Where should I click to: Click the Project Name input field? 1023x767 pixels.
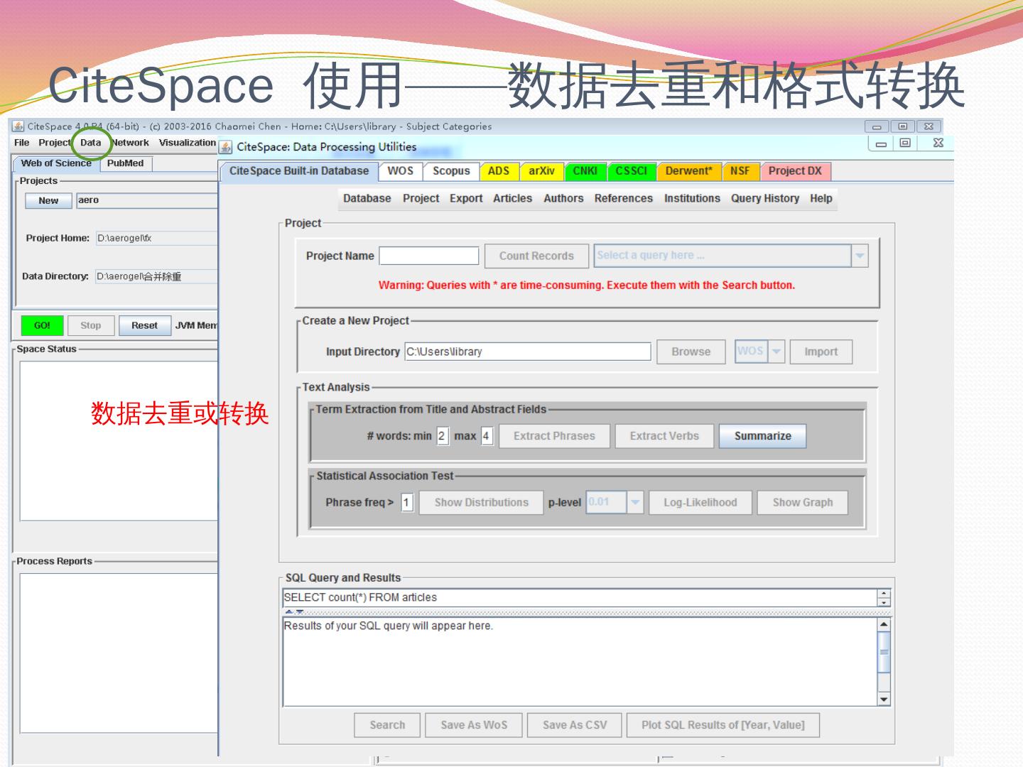click(x=429, y=256)
